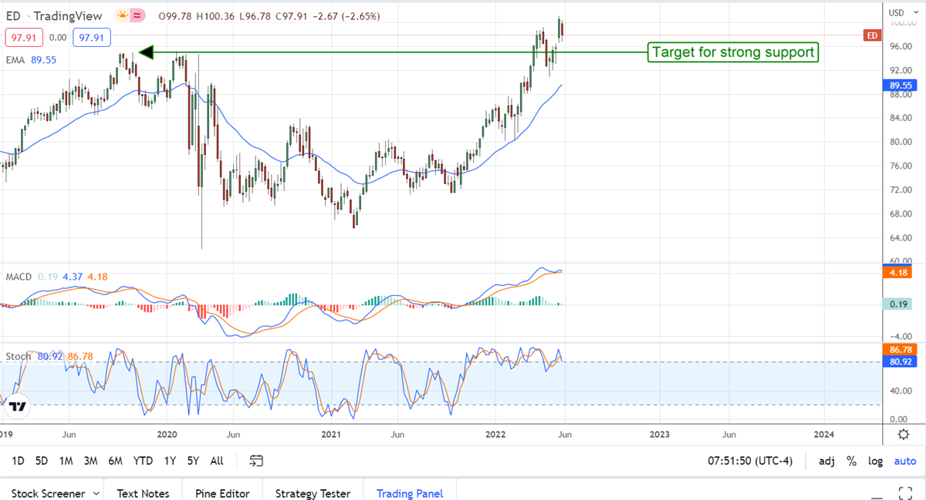Enable log scale
Image resolution: width=926 pixels, height=500 pixels.
875,461
